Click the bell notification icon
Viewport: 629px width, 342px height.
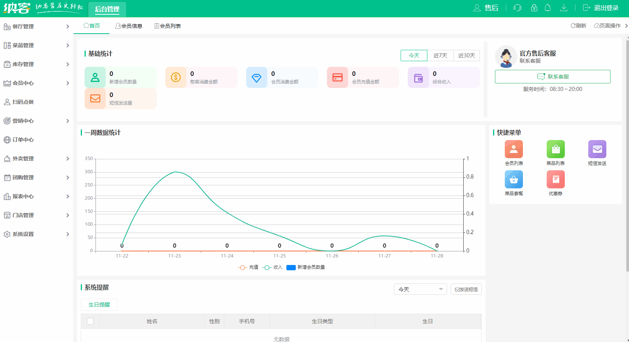[x=548, y=8]
